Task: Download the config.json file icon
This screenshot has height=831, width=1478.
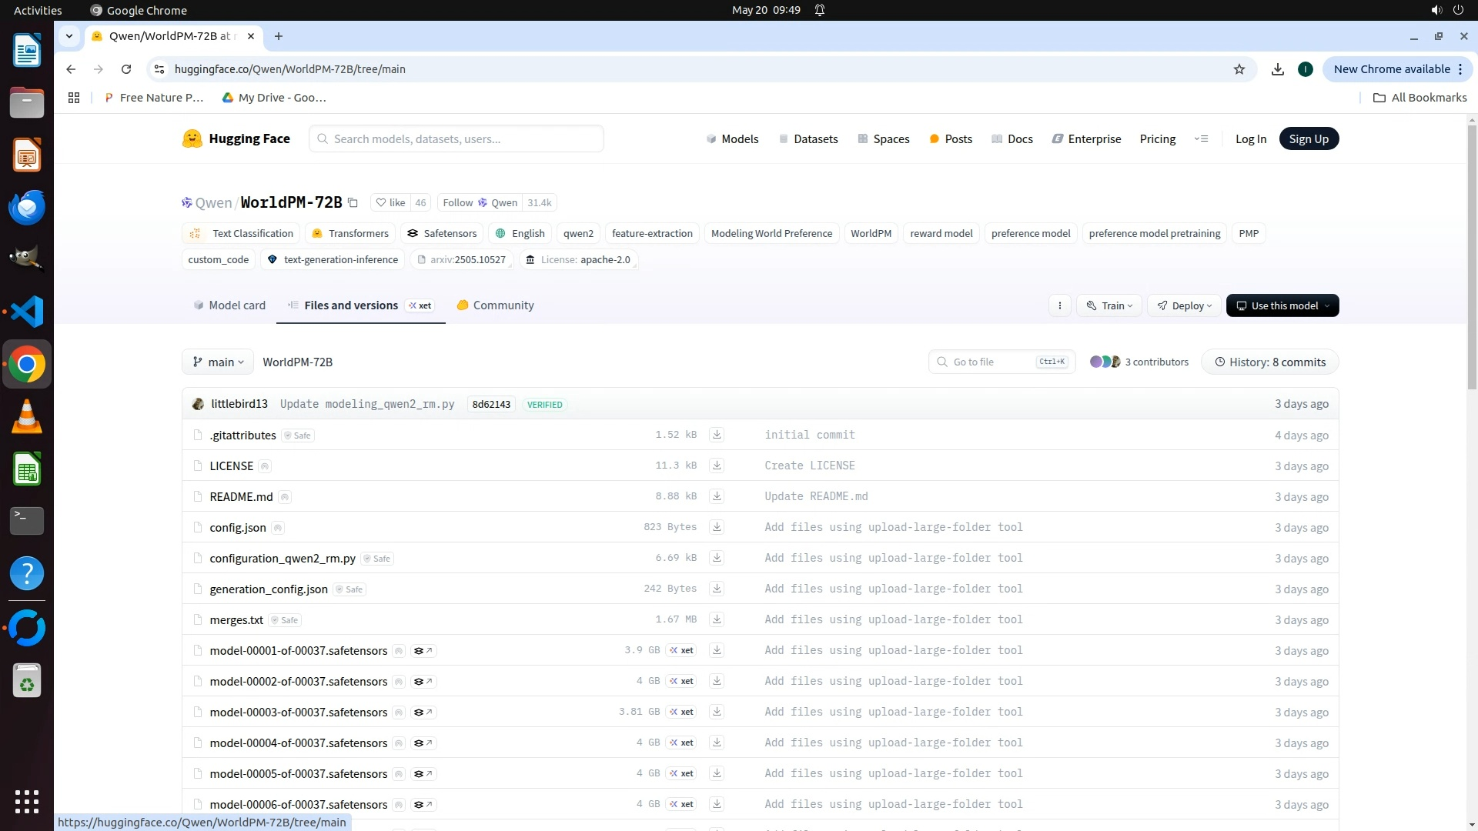Action: 717,527
